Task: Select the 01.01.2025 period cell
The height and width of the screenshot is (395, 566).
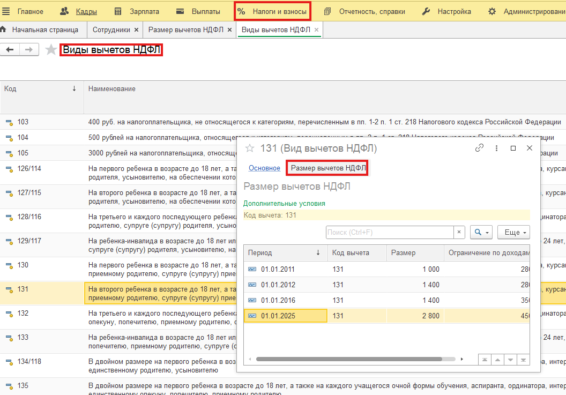Action: [286, 316]
